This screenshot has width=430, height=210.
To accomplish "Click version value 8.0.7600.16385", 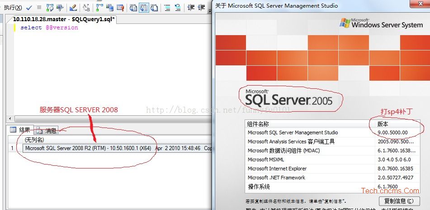I will tap(395, 169).
